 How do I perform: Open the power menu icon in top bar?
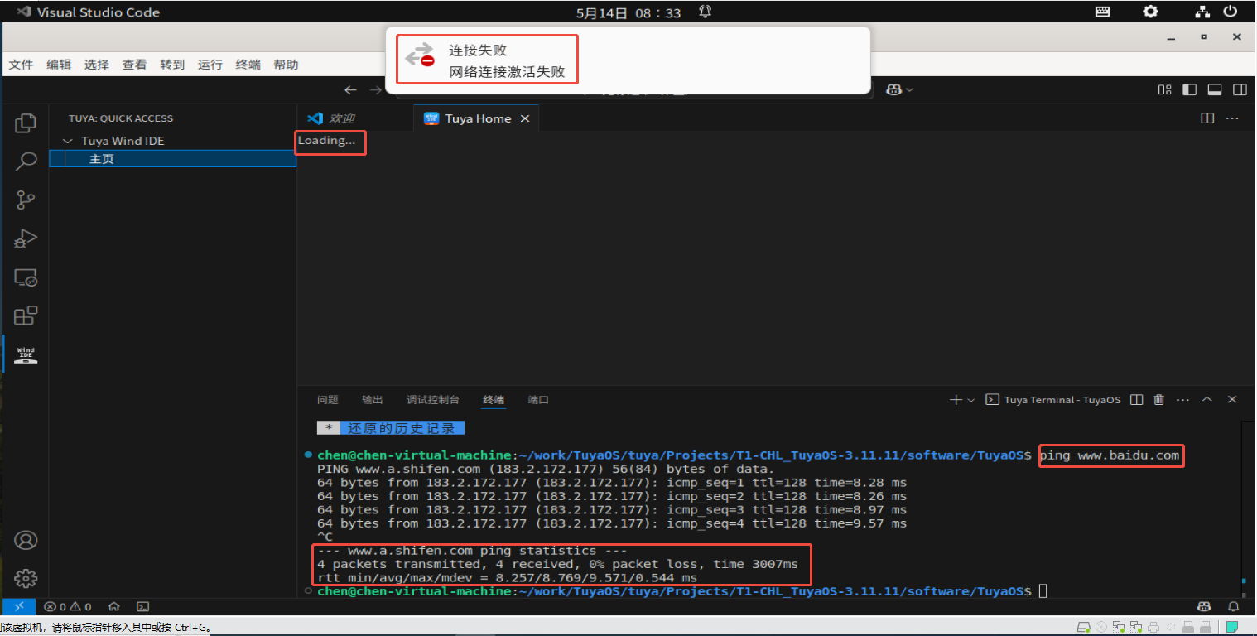point(1231,12)
